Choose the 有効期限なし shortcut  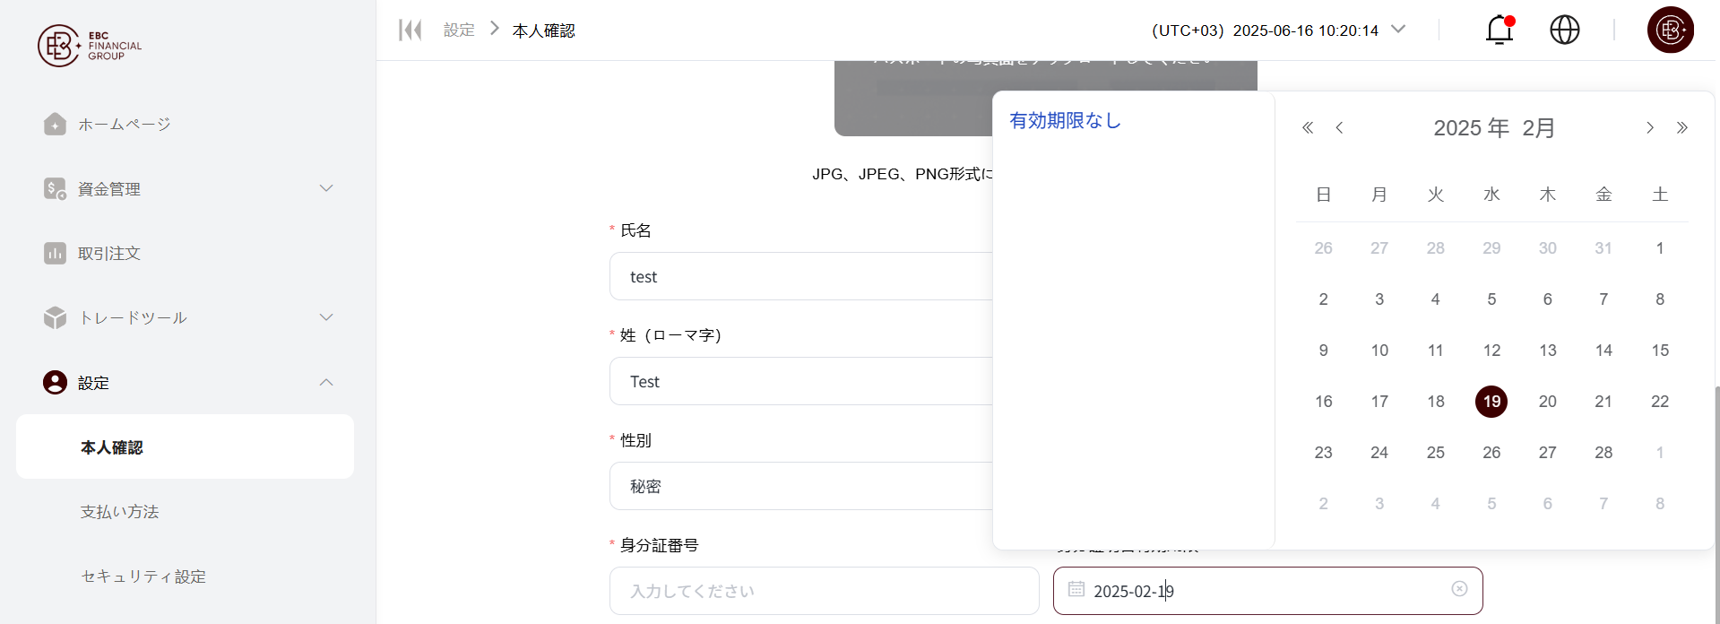1065,121
